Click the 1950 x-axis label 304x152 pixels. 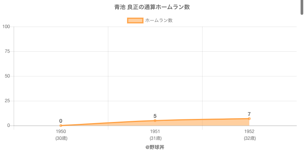61,131
